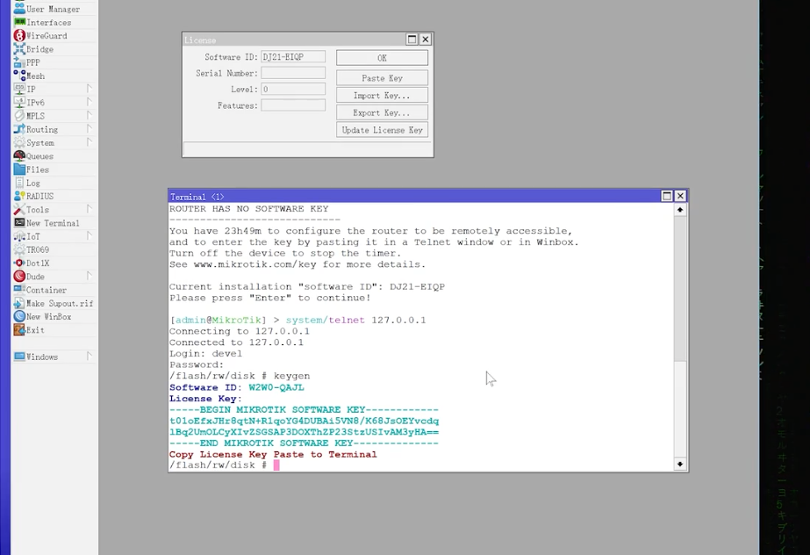The image size is (810, 555).
Task: Click OK in License window
Action: pos(382,58)
